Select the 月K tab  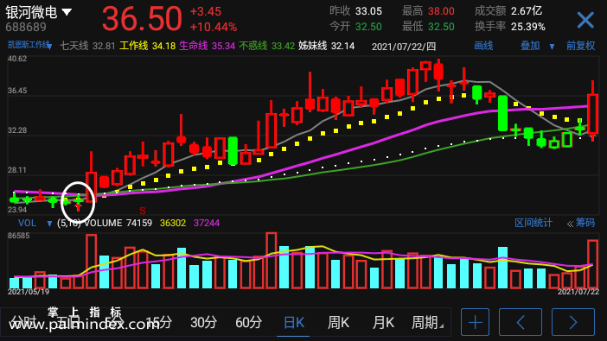[x=383, y=322]
